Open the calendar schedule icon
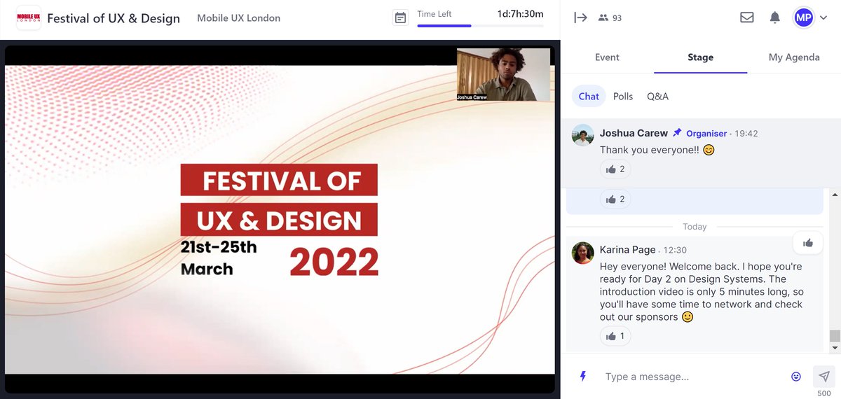The height and width of the screenshot is (399, 841). [400, 18]
